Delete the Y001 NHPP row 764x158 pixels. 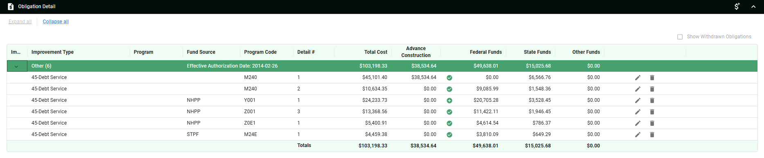point(652,100)
